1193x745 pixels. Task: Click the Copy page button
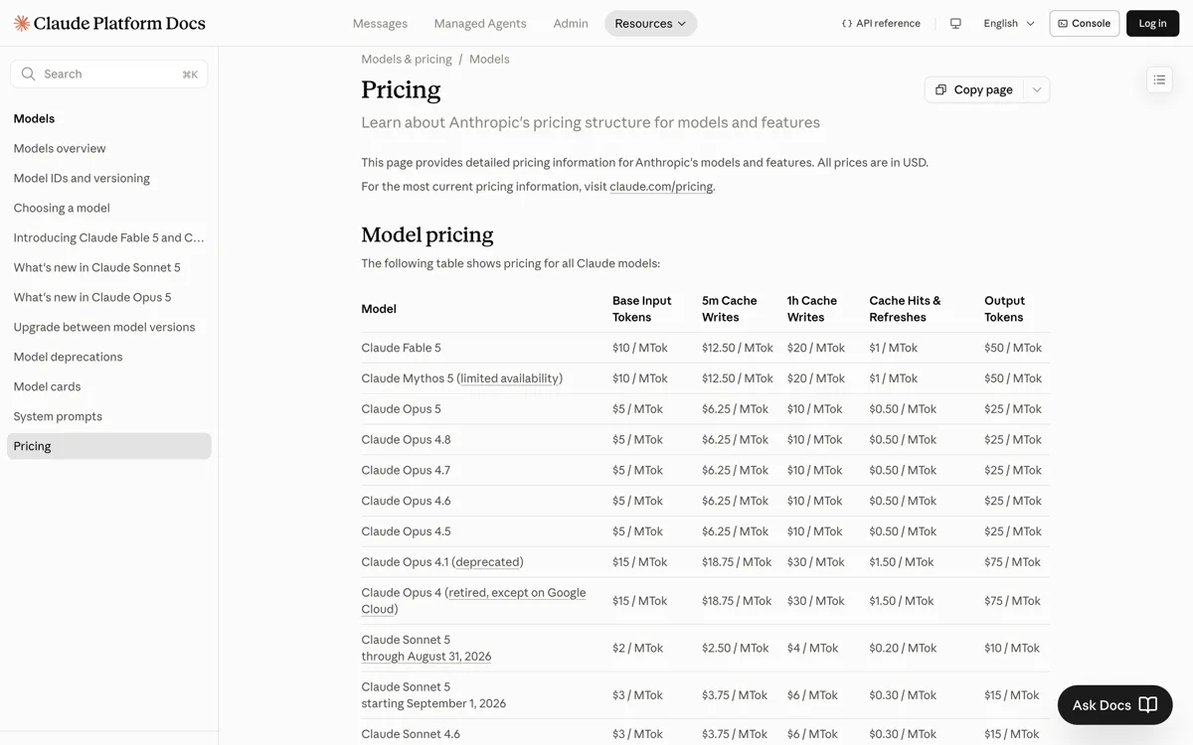(974, 89)
